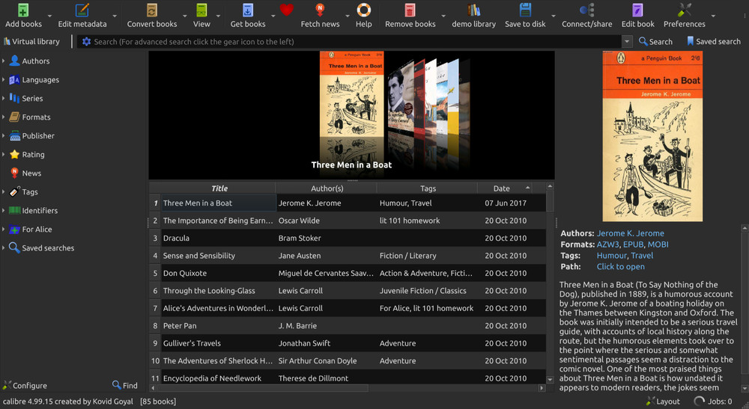Viewport: 749px width, 409px height.
Task: Select the Don Quixote book row
Action: (x=348, y=273)
